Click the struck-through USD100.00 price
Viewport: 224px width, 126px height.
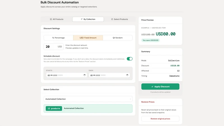pos(148,34)
